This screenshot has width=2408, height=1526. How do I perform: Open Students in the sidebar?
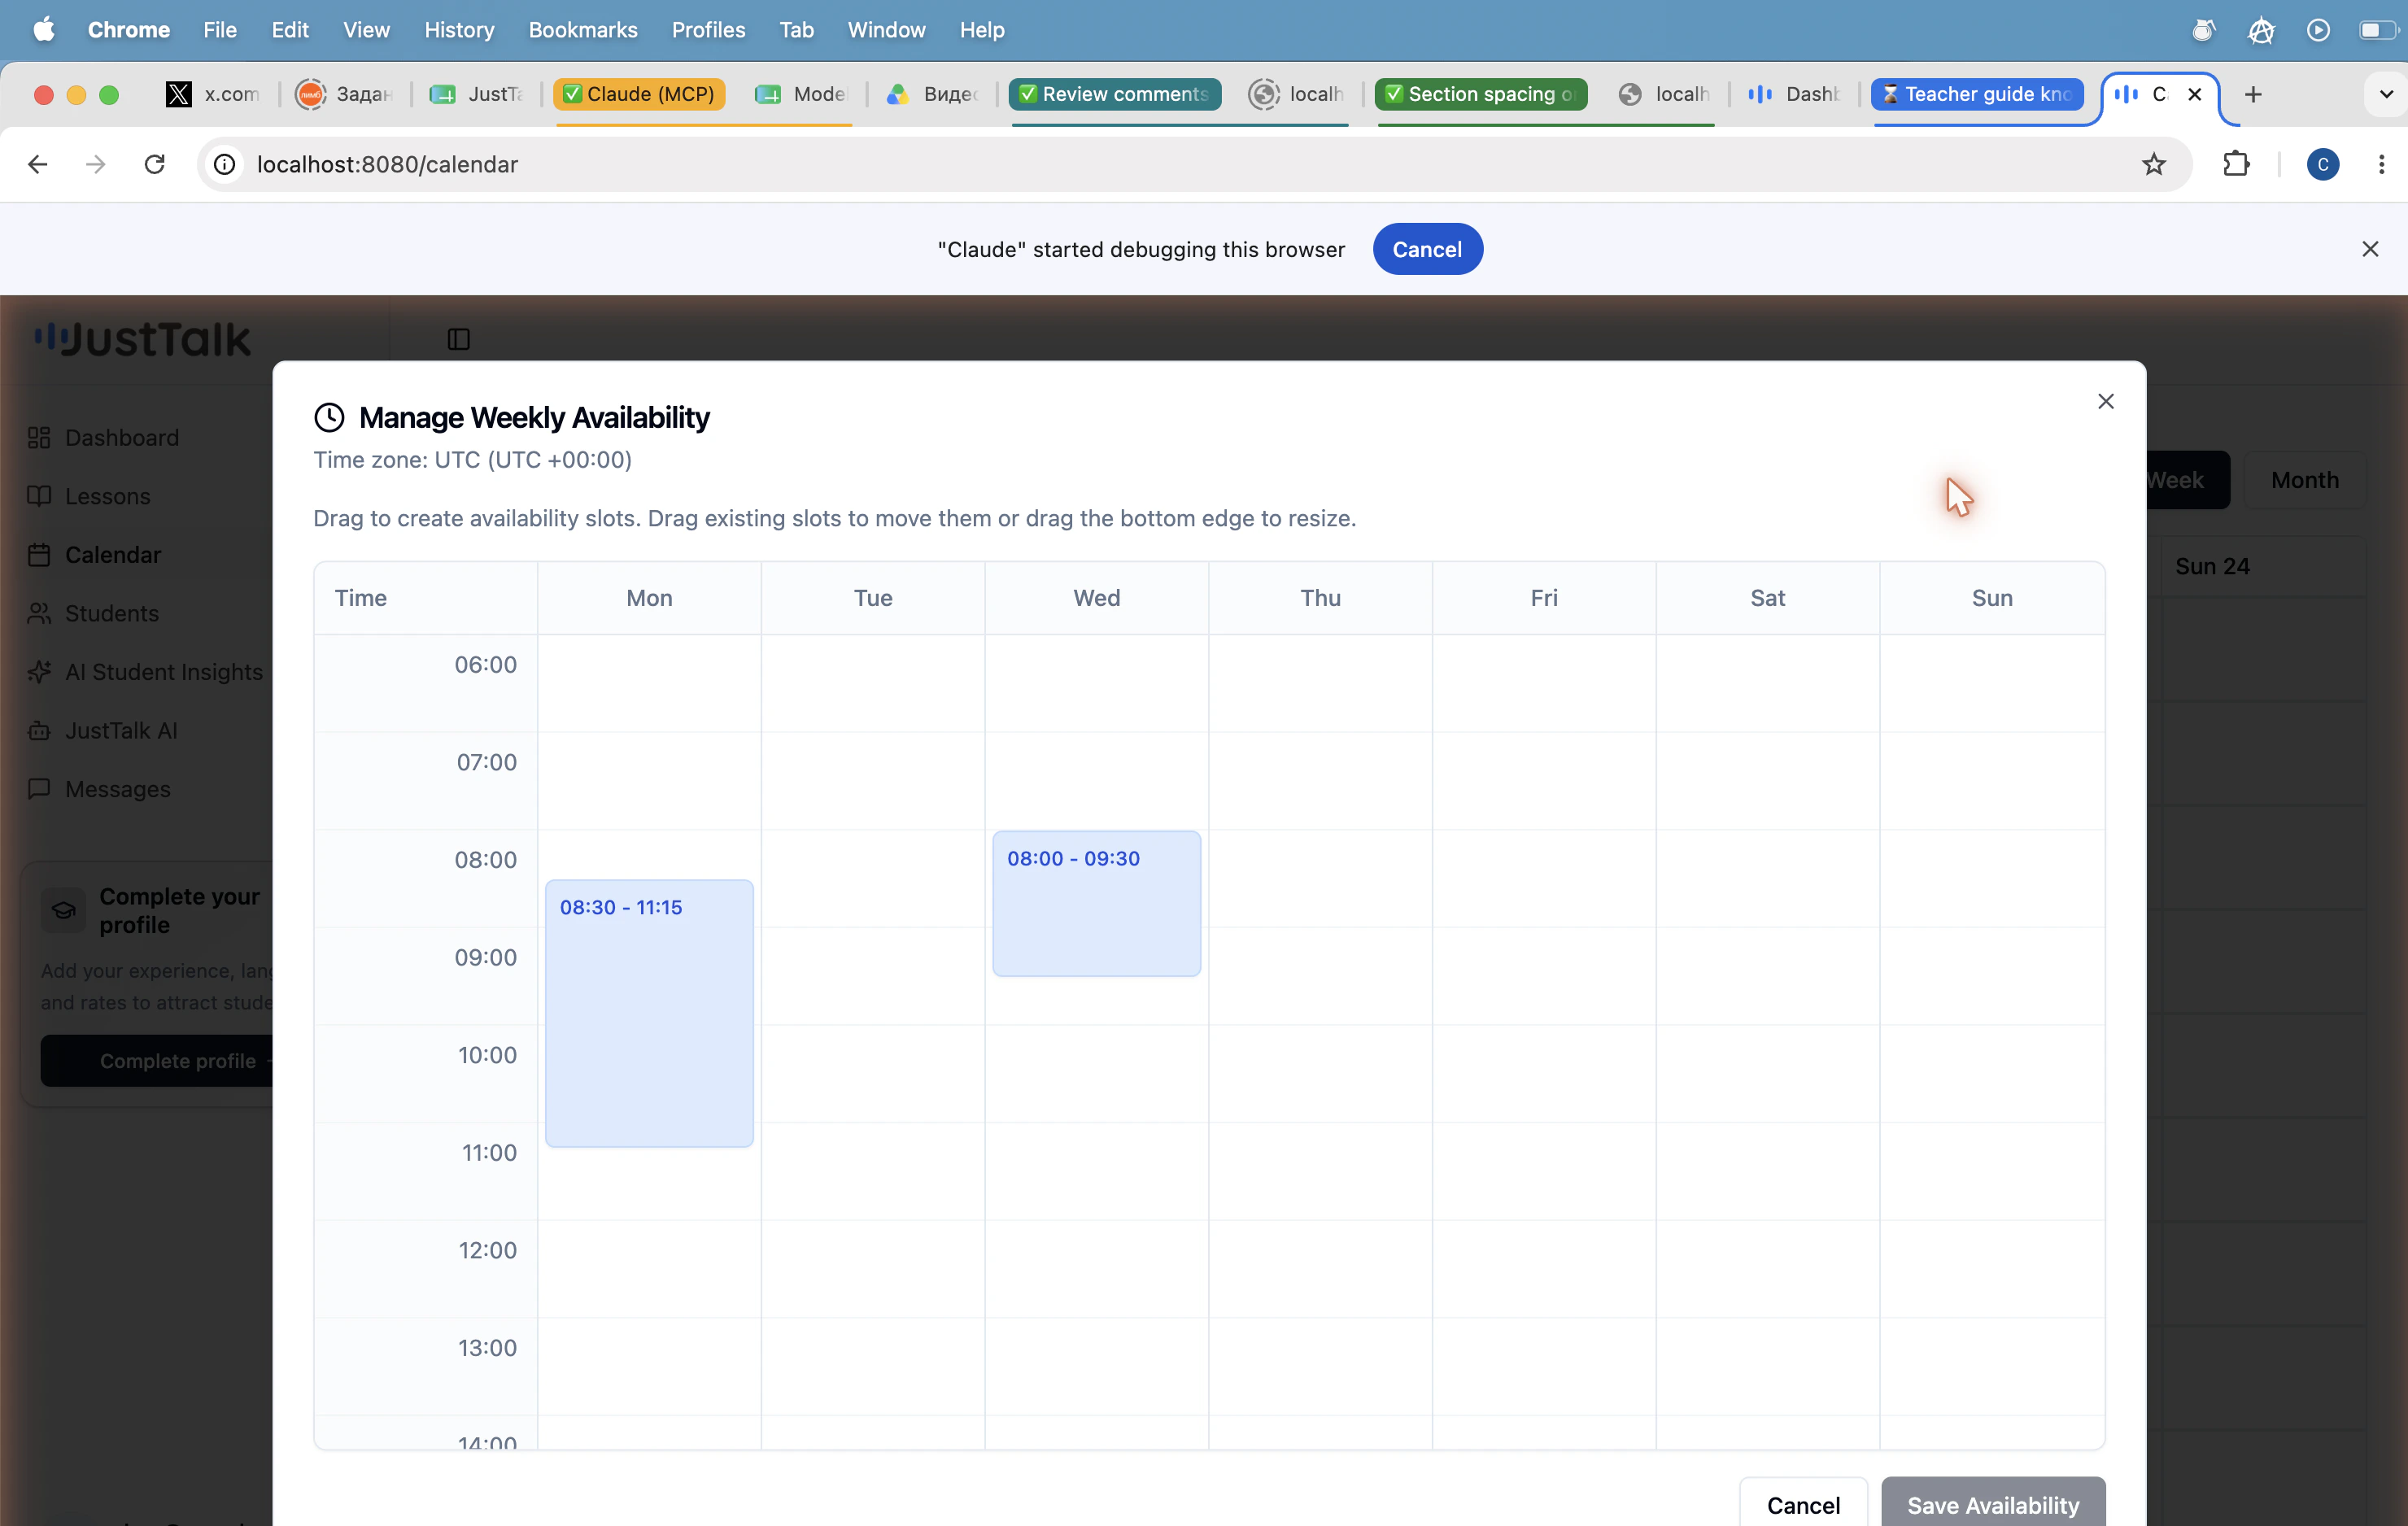(111, 613)
